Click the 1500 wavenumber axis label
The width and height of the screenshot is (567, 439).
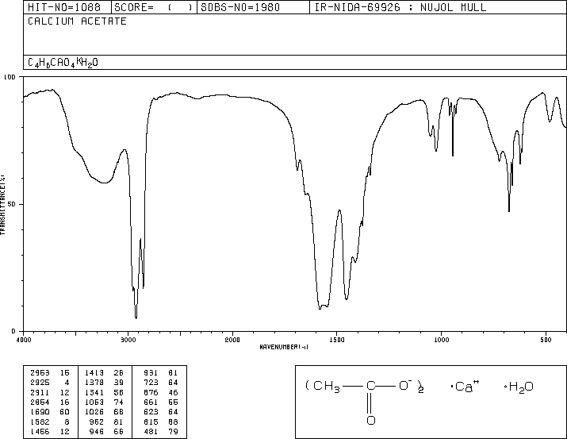(x=337, y=340)
